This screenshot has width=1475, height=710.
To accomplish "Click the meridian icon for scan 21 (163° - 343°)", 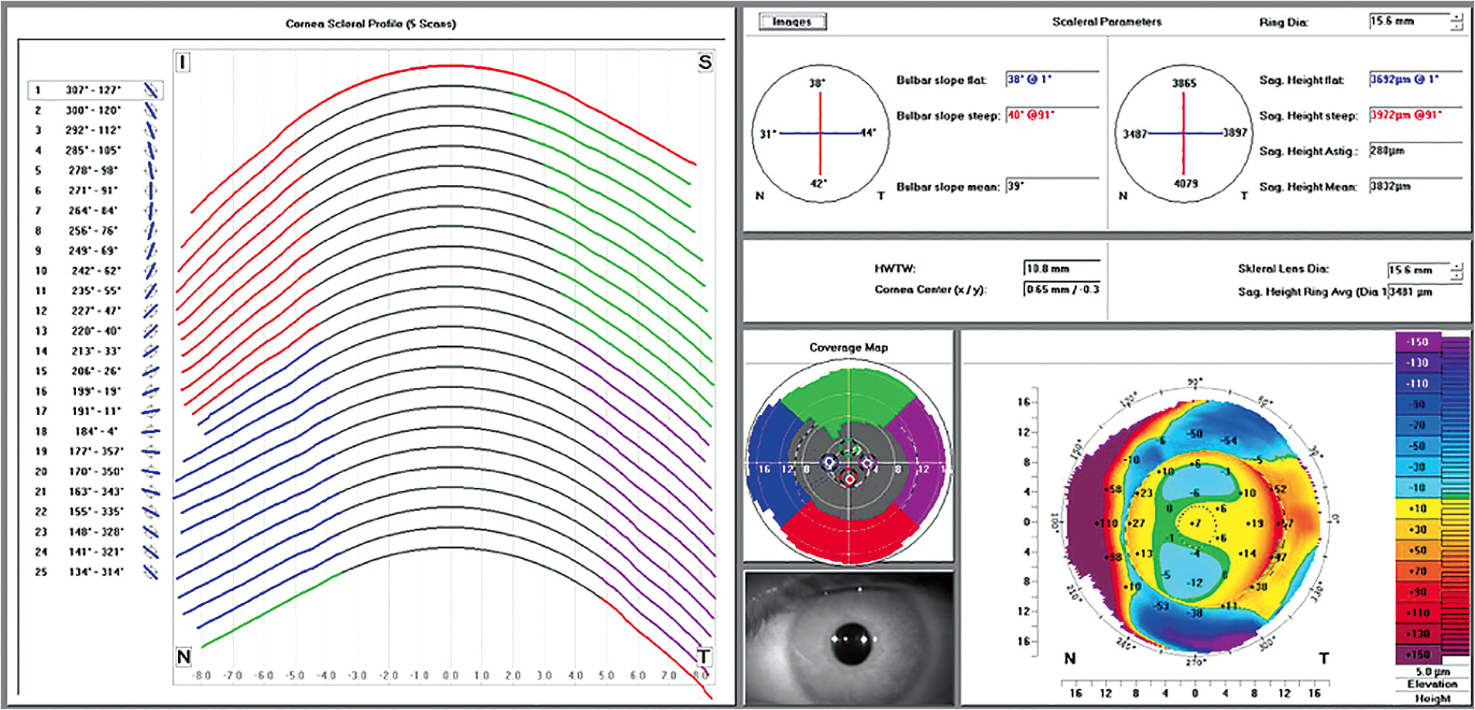I will [151, 492].
